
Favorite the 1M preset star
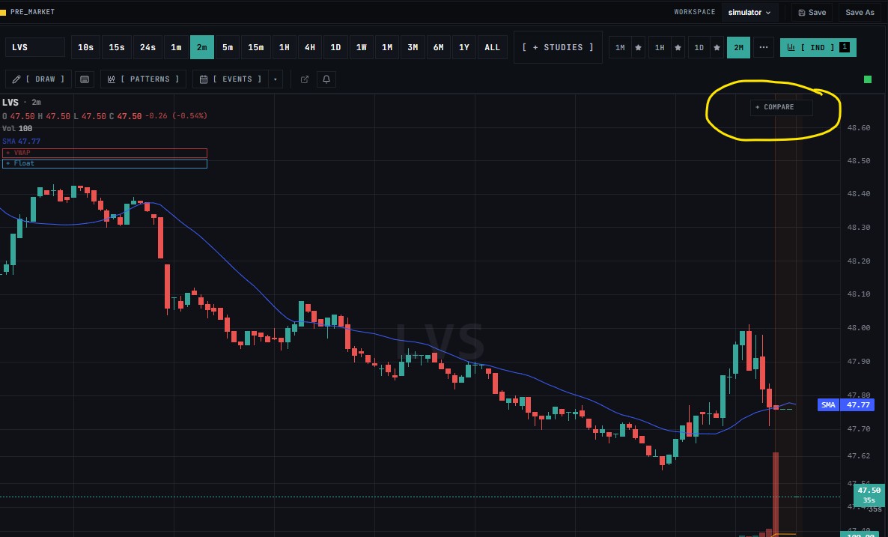(x=638, y=48)
